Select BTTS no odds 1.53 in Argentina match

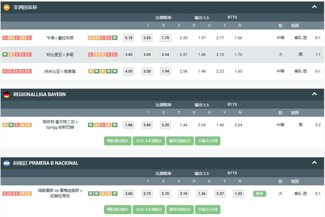coord(238,194)
